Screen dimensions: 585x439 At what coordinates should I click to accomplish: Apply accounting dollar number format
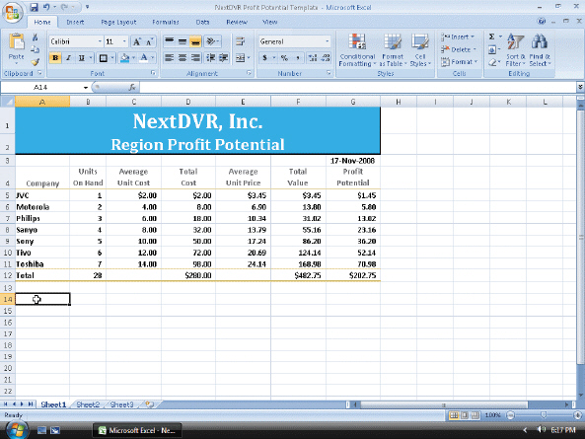[264, 58]
